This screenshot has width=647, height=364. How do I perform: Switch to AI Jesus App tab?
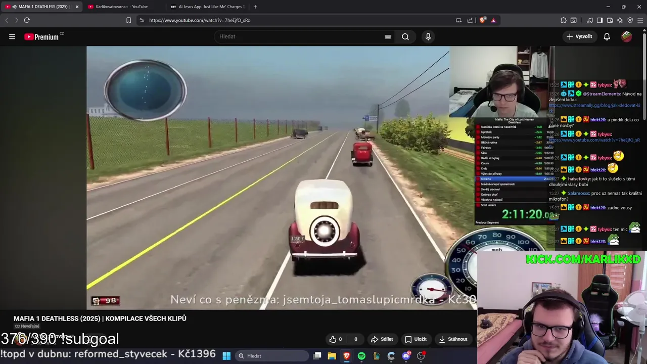coord(207,7)
